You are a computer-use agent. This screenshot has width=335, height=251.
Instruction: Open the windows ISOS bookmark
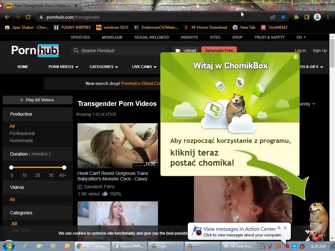coord(113,27)
